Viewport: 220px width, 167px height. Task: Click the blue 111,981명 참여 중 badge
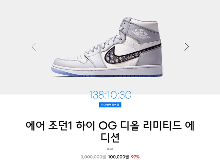110,105
